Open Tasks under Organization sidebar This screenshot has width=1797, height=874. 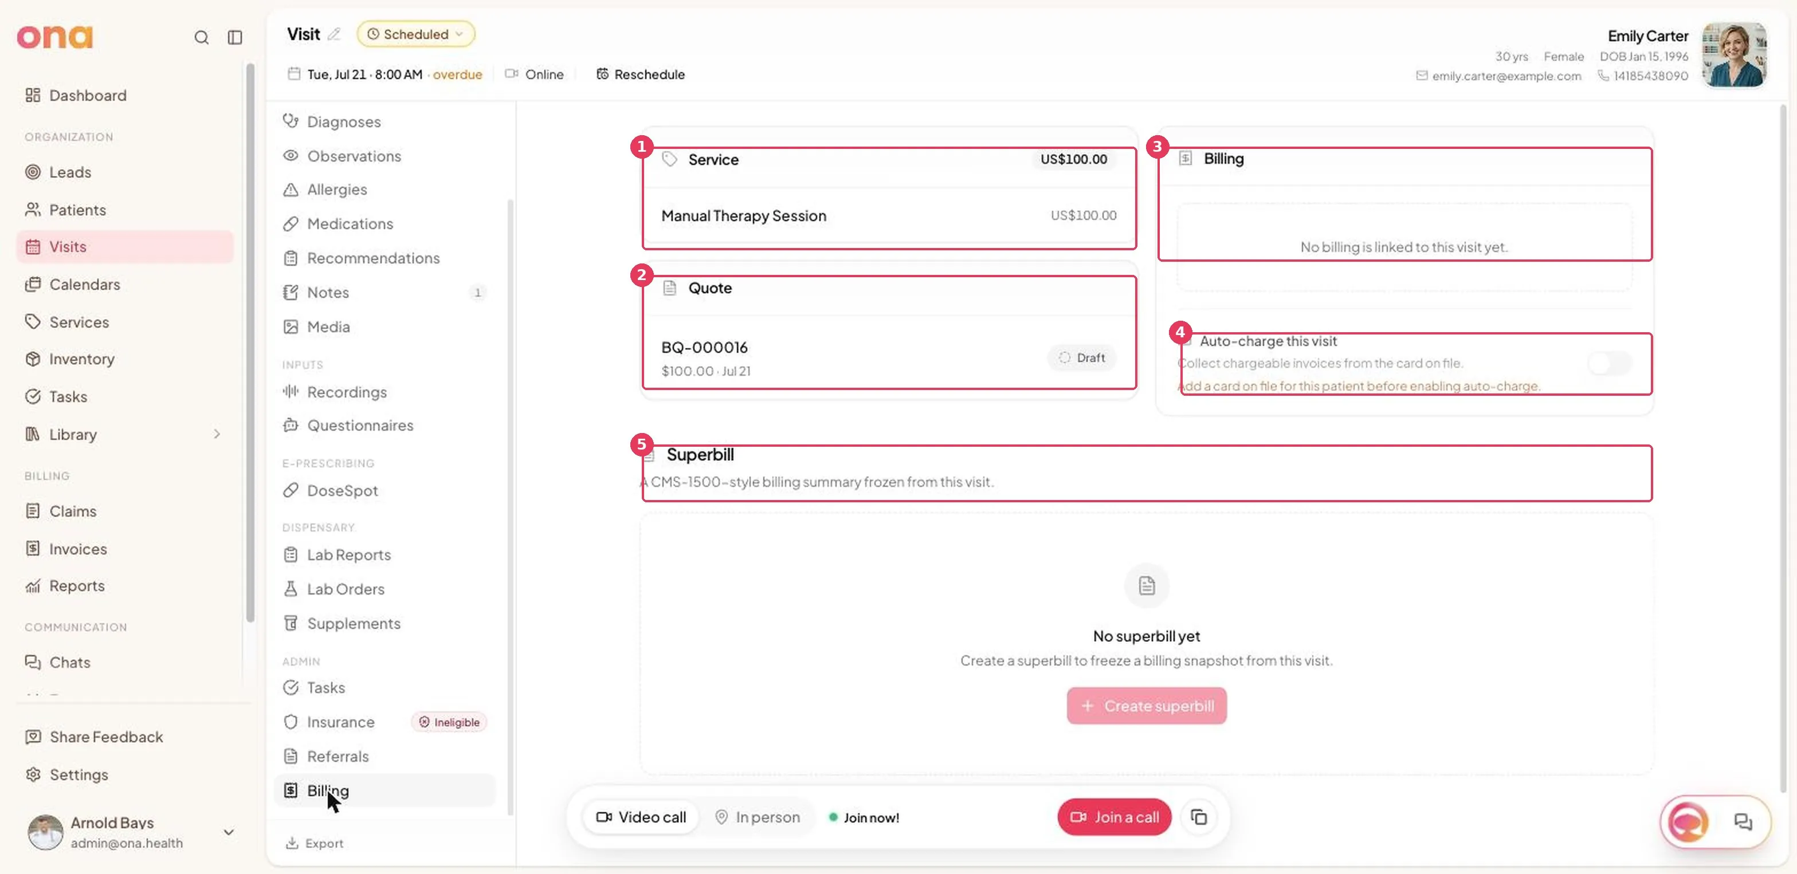click(68, 396)
